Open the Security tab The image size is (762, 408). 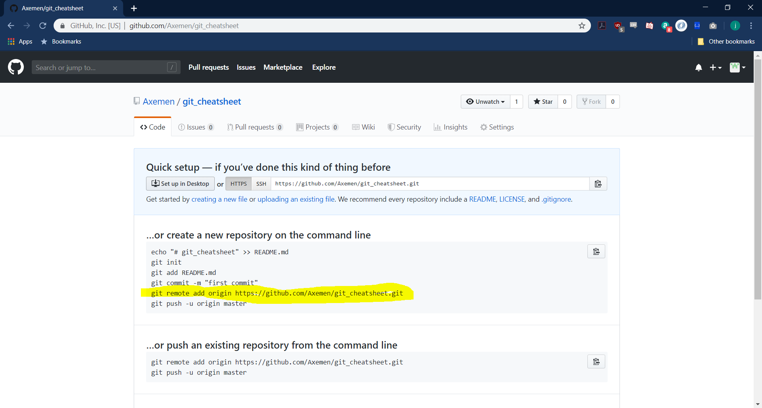point(404,127)
